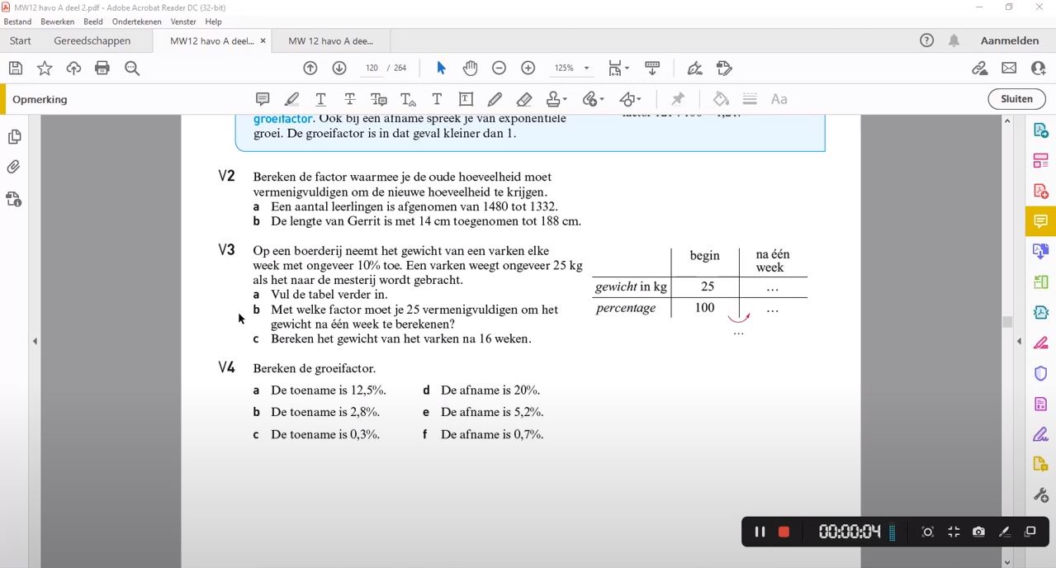1056x568 pixels.
Task: Open the Beeld menu
Action: coord(93,21)
